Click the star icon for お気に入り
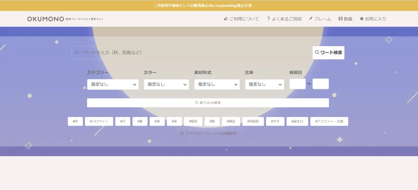418x190 pixels. pos(361,19)
